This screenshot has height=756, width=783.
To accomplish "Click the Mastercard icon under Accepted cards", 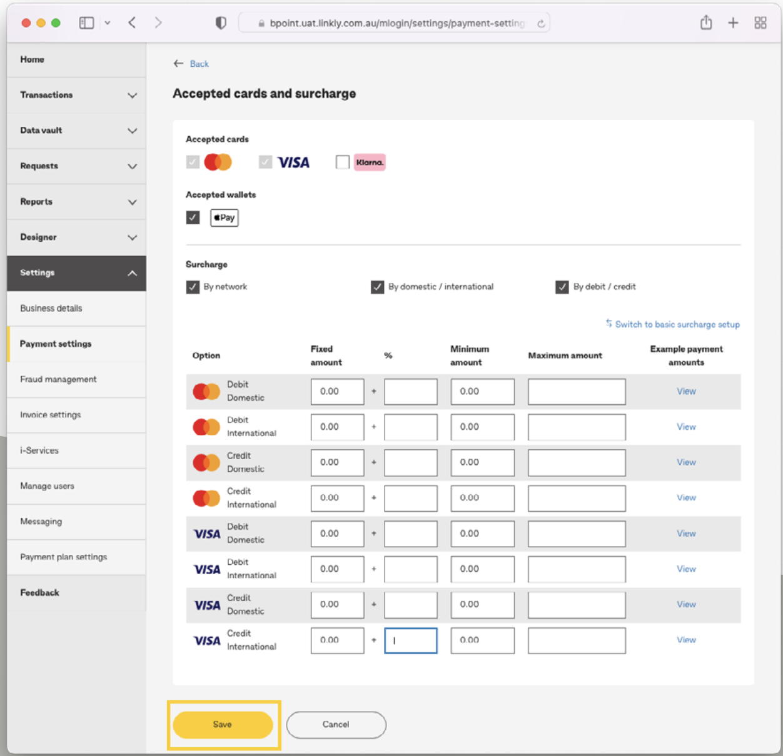I will tap(216, 162).
